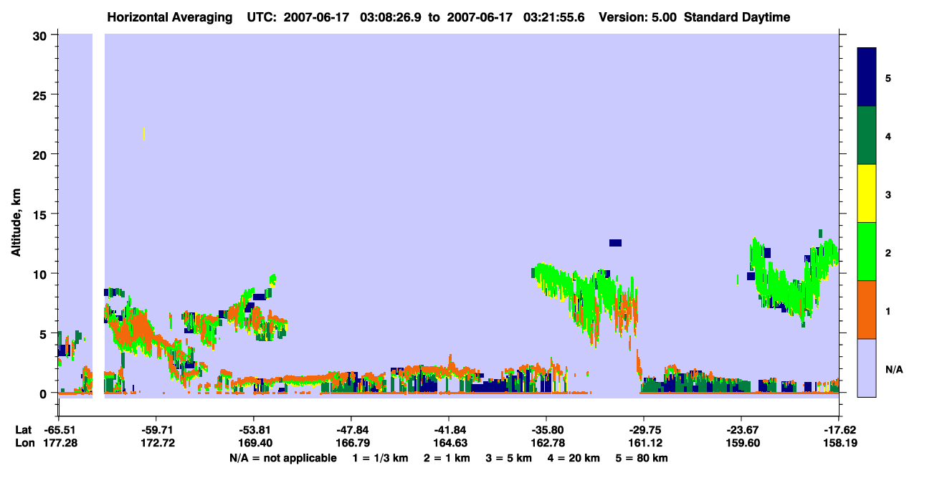932x478 pixels.
Task: Click the small yellow streak near 22 km altitude
Action: tap(144, 133)
